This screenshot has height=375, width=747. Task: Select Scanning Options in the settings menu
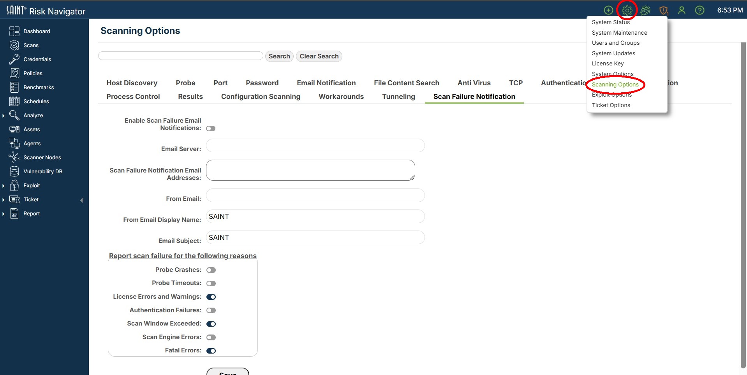[615, 85]
